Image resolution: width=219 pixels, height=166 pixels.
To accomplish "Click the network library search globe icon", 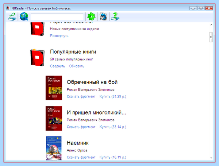I will point(24,17).
